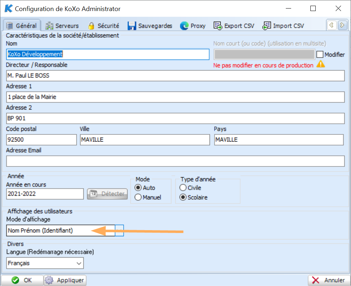The width and height of the screenshot is (351, 286).
Task: Click the Pays input field
Action: [x=279, y=140]
